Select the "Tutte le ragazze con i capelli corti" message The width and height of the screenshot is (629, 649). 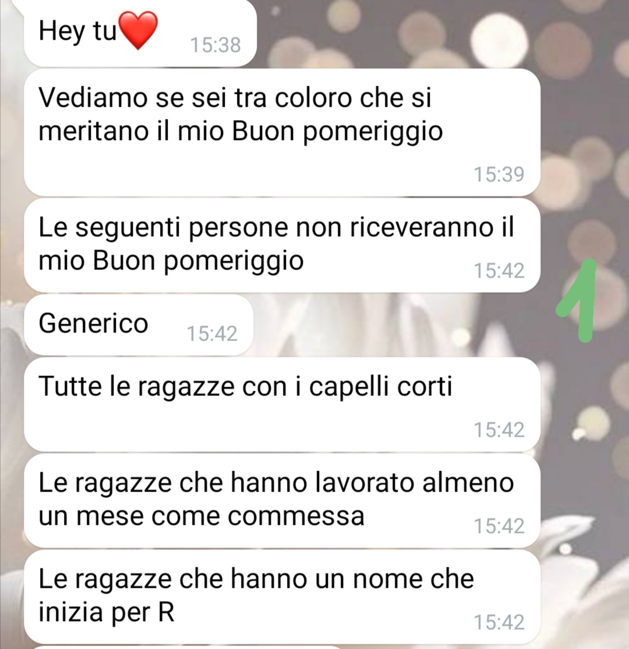pyautogui.click(x=282, y=404)
